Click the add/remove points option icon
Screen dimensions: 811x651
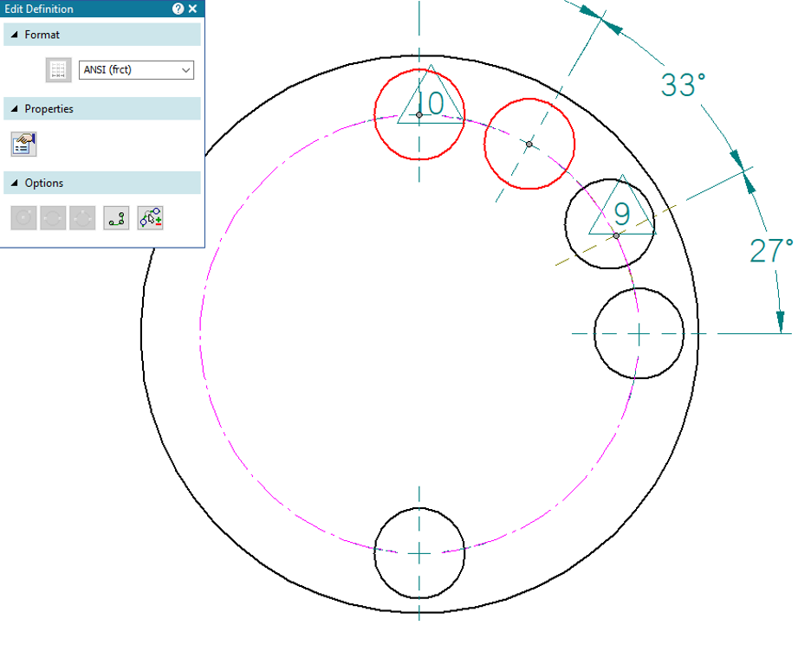click(151, 218)
